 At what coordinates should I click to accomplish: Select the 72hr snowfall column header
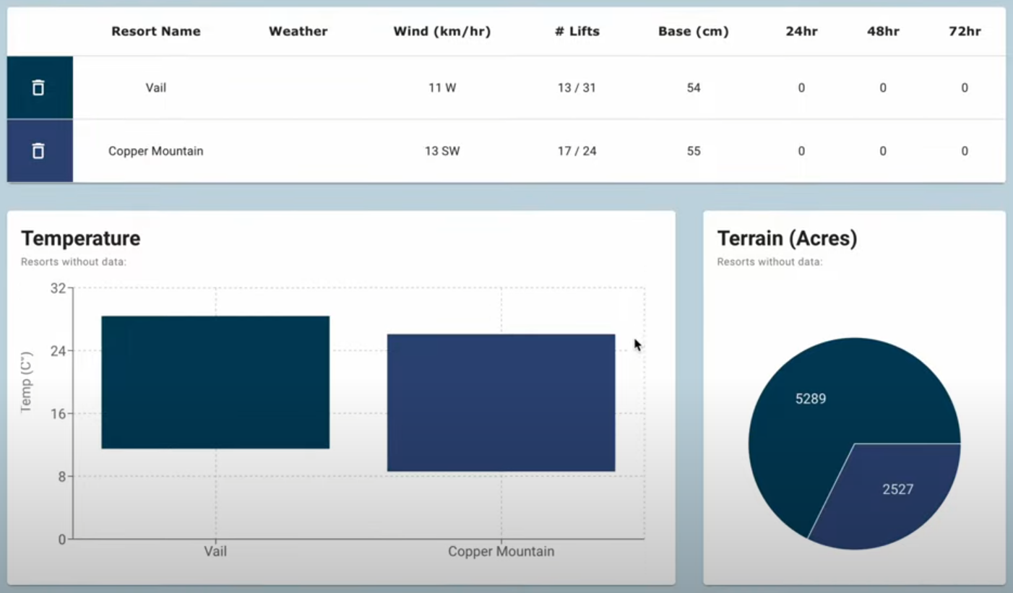[964, 31]
